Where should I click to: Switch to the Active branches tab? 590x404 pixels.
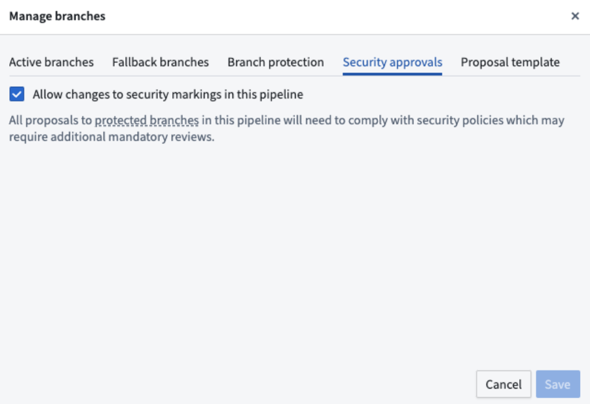coord(51,62)
